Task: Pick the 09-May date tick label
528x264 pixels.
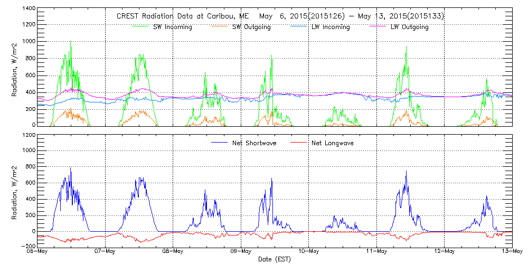Action: coord(241,251)
